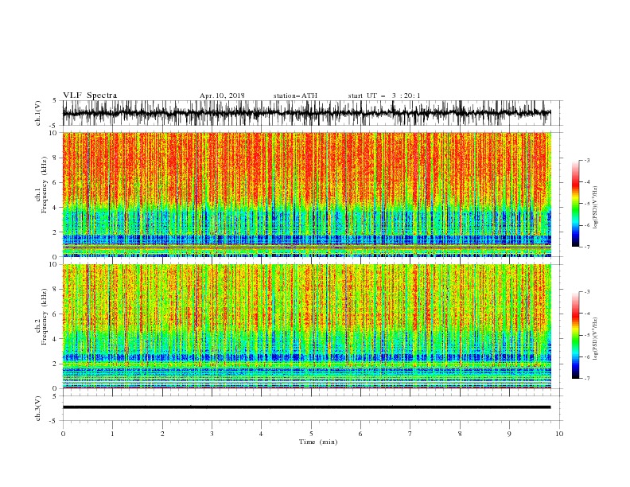This screenshot has width=630, height=487.
Task: Click the "2" time axis tick label
Action: pyautogui.click(x=162, y=434)
